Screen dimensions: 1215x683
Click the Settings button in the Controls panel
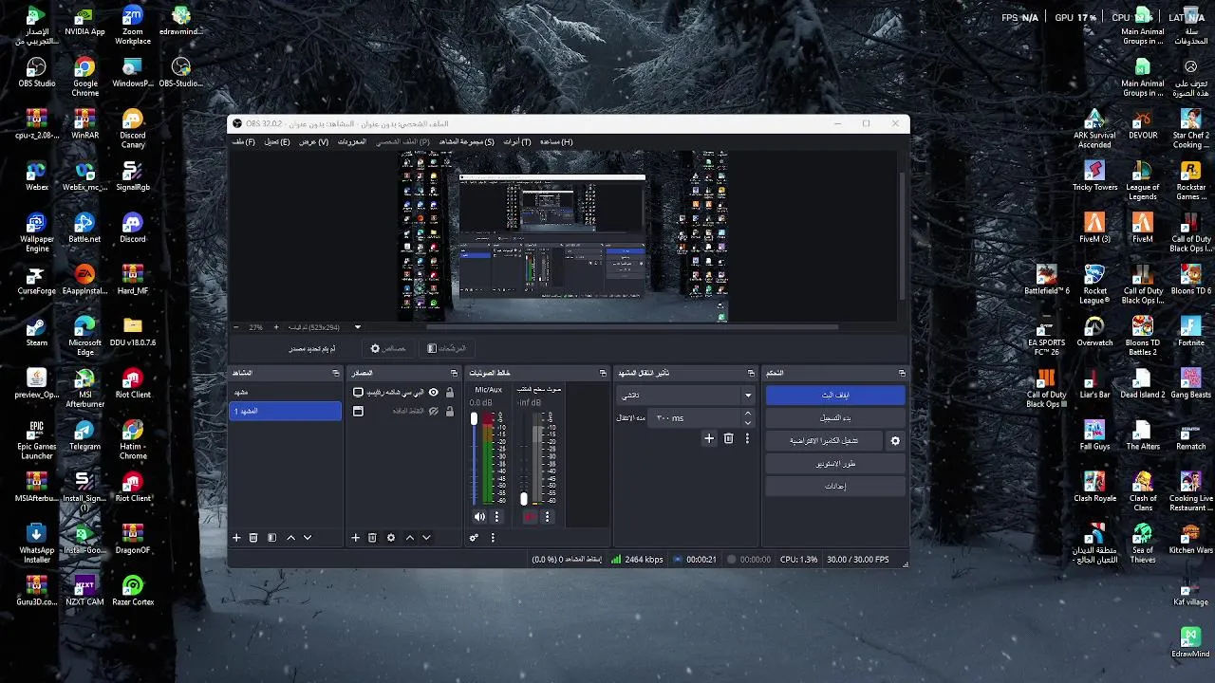click(835, 487)
